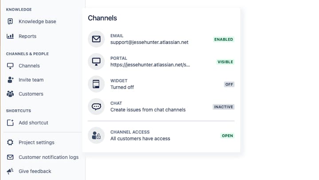The image size is (319, 180).
Task: Click the Widget channel icon
Action: [x=96, y=84]
